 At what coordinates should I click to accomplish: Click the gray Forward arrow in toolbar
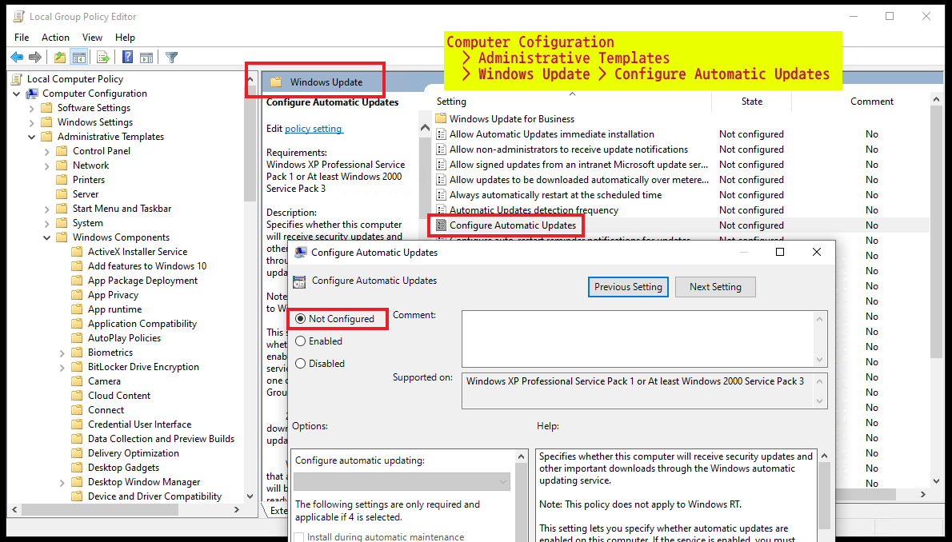[x=35, y=57]
